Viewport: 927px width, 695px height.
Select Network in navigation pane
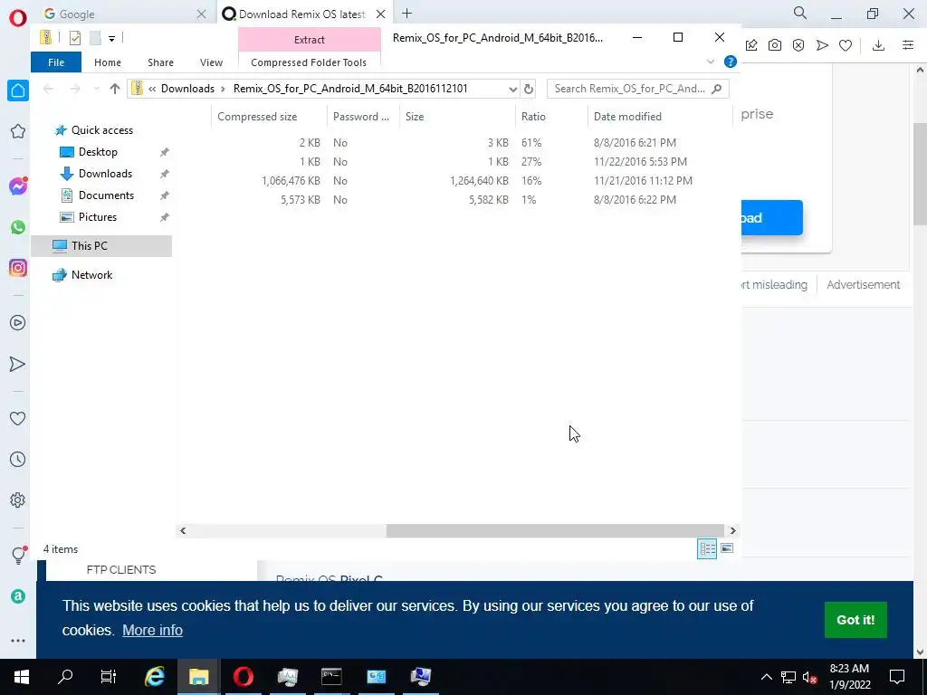(x=91, y=275)
